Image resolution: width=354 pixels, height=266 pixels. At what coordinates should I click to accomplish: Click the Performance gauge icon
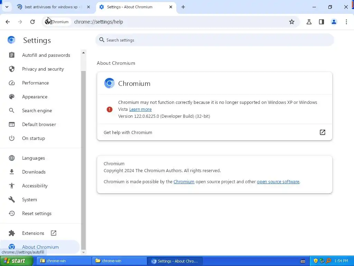tap(12, 83)
